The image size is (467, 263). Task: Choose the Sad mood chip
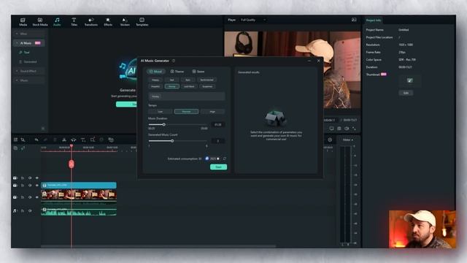(x=172, y=80)
